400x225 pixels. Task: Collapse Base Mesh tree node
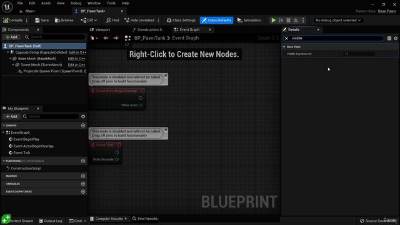click(x=11, y=58)
